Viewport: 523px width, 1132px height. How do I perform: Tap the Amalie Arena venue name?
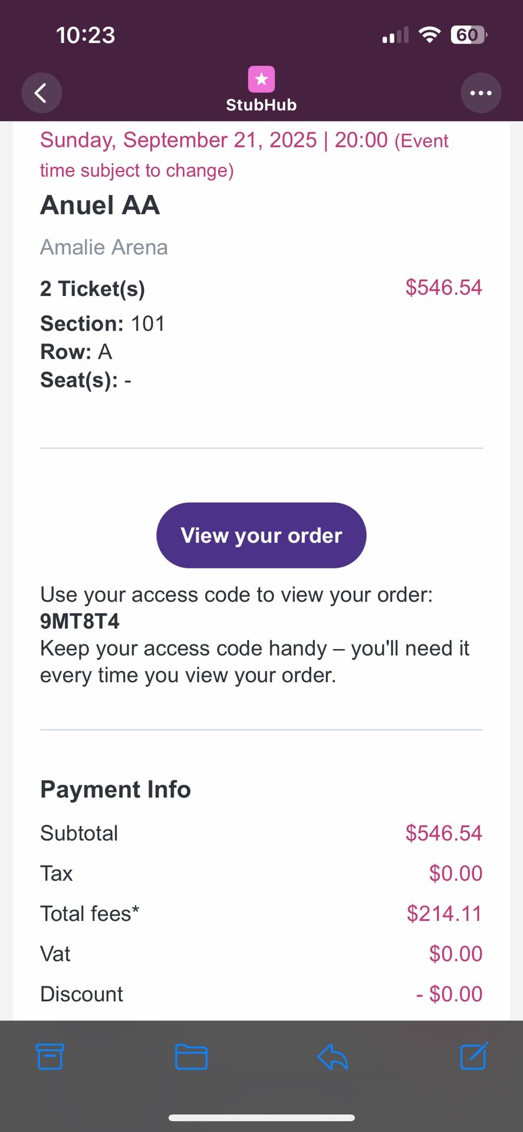(104, 248)
